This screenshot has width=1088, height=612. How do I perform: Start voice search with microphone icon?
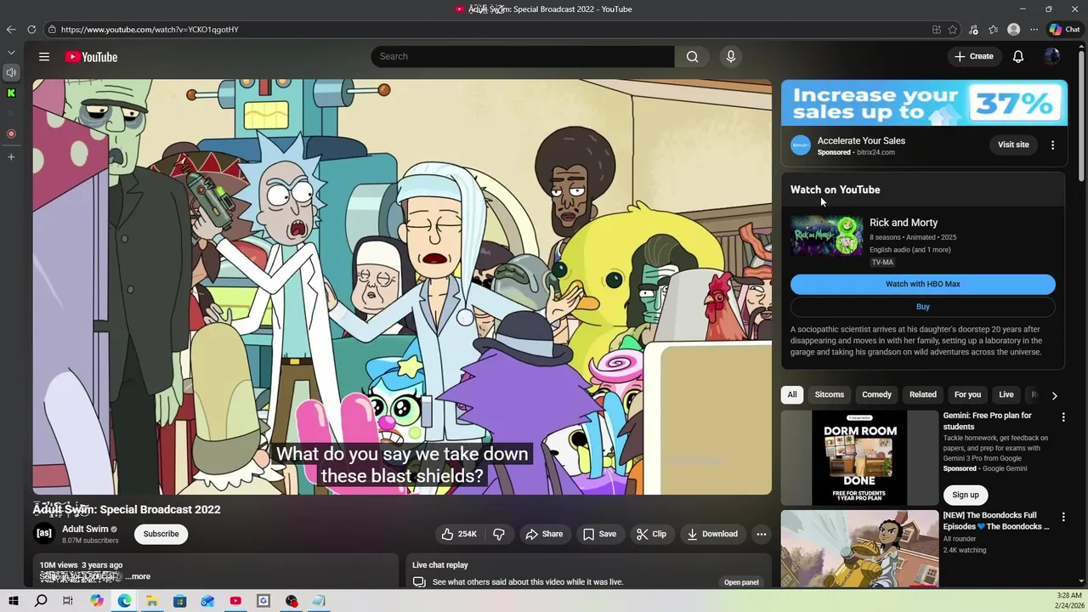pyautogui.click(x=730, y=57)
